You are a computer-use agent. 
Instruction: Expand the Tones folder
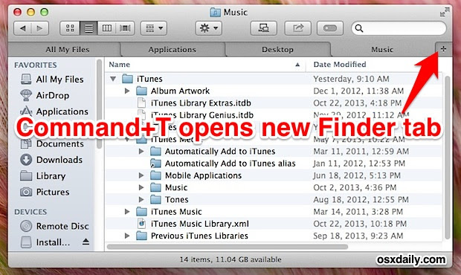coord(141,199)
